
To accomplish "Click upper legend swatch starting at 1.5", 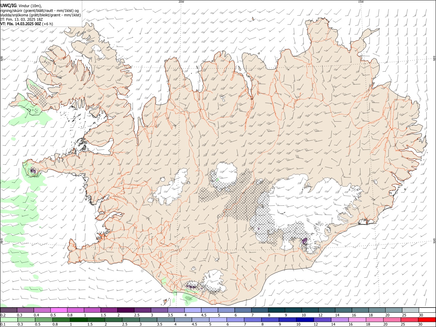I will tap(109, 310).
